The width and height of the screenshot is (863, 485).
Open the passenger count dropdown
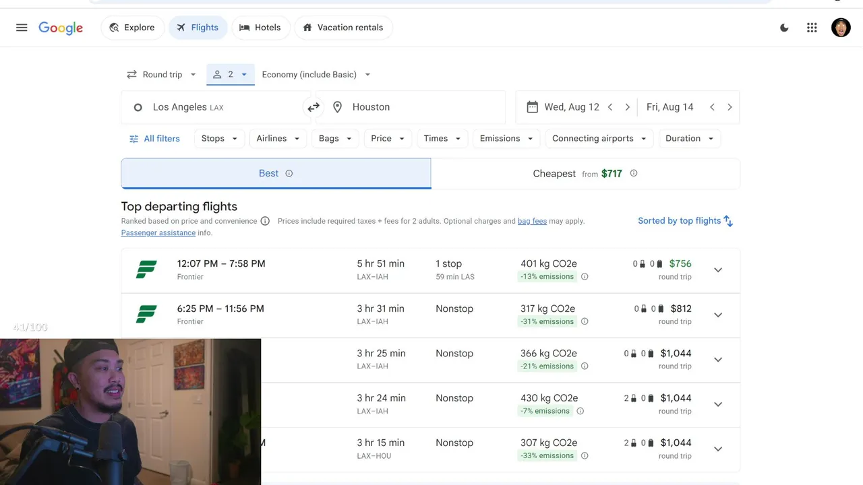pyautogui.click(x=231, y=75)
